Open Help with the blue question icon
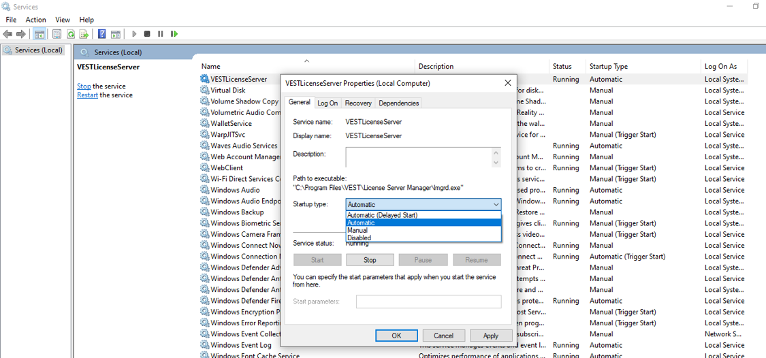The height and width of the screenshot is (358, 766). (102, 34)
